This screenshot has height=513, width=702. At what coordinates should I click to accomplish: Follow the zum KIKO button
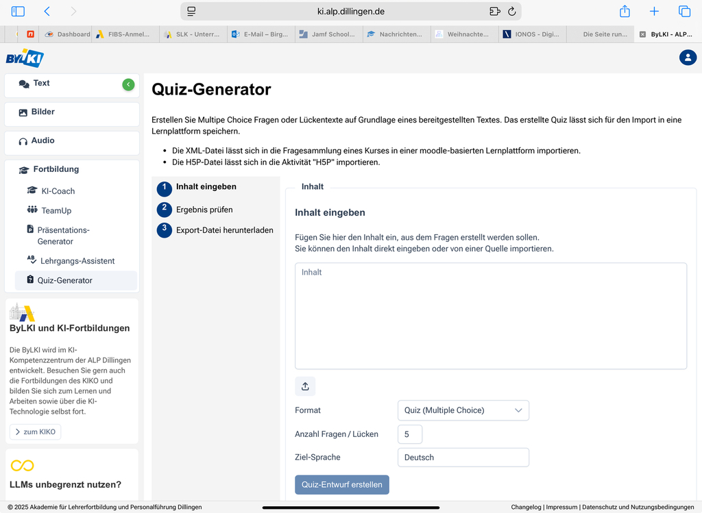[x=35, y=432]
